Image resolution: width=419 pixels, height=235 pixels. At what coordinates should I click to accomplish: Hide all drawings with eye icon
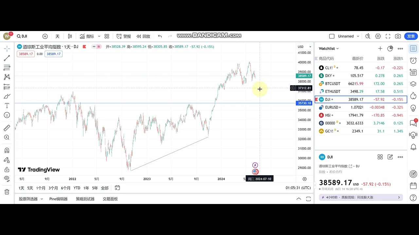click(7, 179)
